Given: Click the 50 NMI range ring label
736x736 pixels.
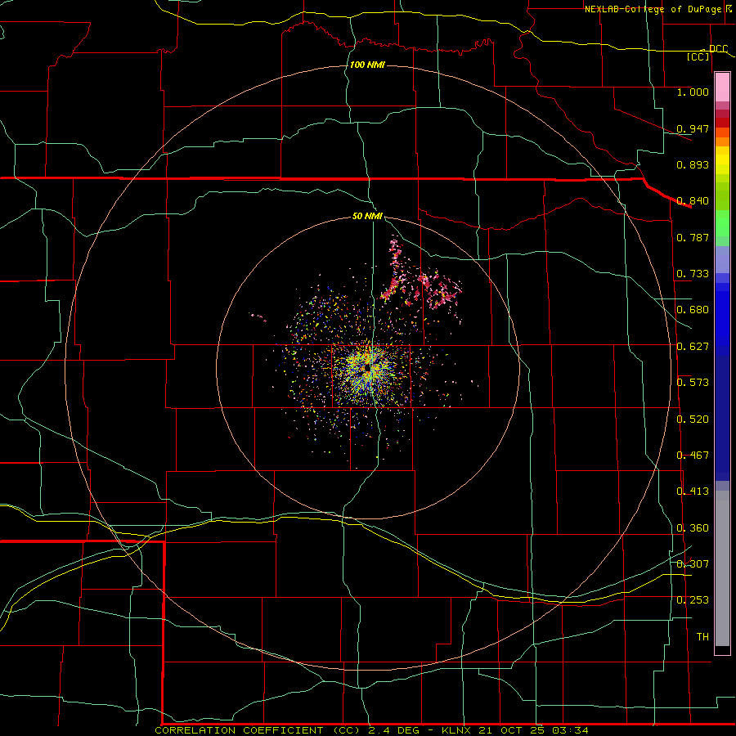Looking at the screenshot, I should 367,216.
